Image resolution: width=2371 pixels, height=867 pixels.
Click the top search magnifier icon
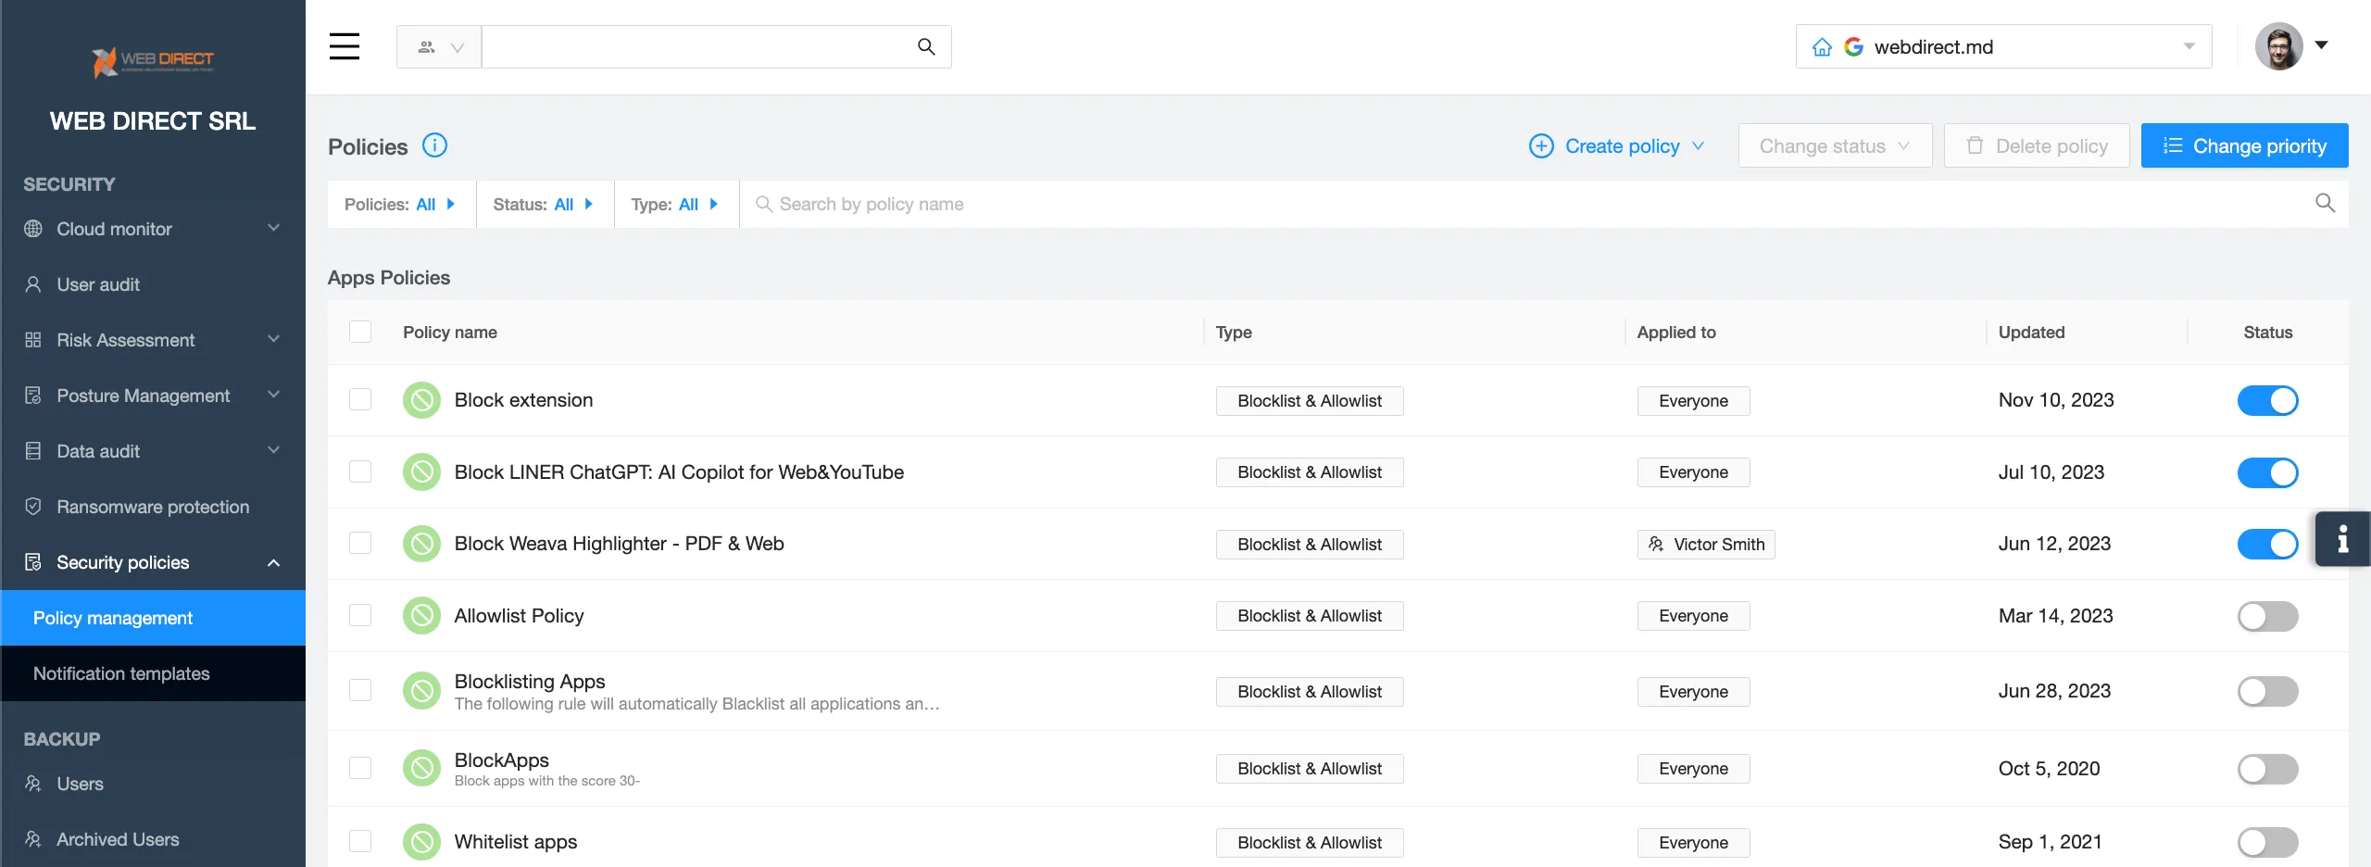pos(925,46)
